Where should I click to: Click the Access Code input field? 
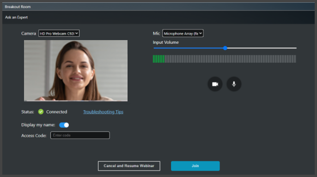pos(80,135)
